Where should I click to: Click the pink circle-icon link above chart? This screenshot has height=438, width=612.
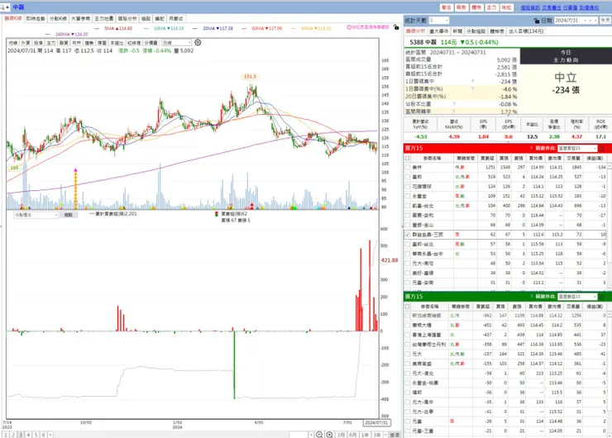[368, 27]
